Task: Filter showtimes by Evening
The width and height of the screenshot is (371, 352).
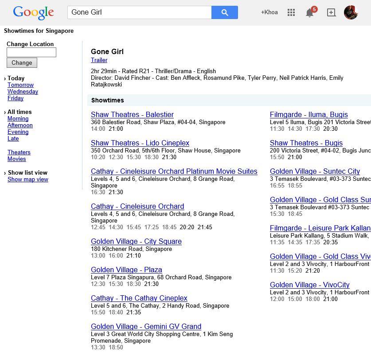Action: click(x=18, y=132)
